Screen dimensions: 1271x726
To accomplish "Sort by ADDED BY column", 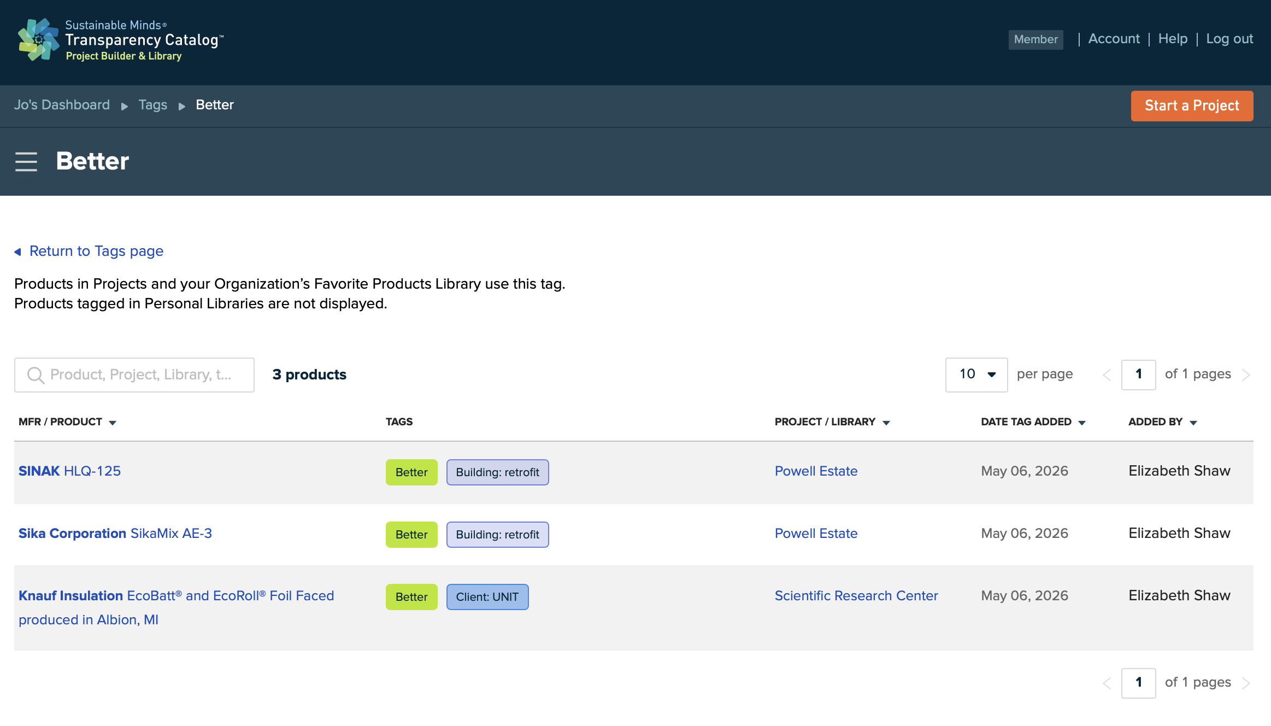I will point(1163,422).
